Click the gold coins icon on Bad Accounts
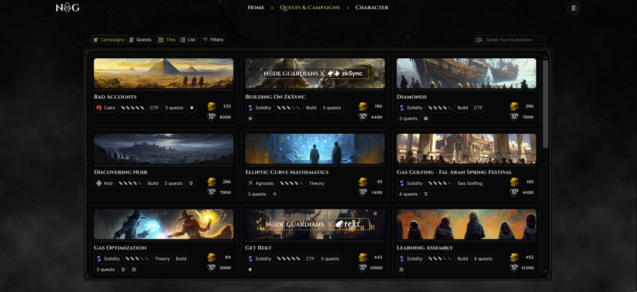 [211, 106]
